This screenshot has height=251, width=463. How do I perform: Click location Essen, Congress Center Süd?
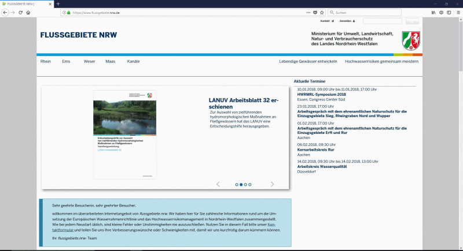(321, 99)
